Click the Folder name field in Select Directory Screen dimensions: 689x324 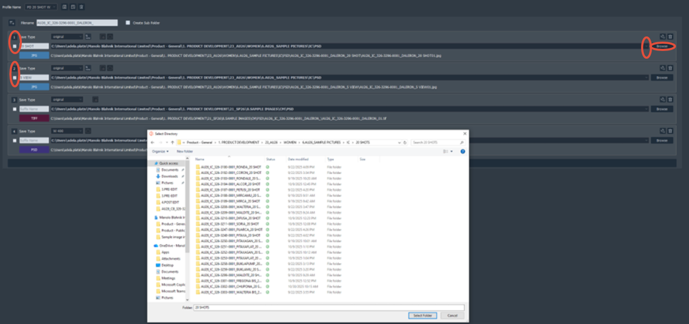pos(329,308)
